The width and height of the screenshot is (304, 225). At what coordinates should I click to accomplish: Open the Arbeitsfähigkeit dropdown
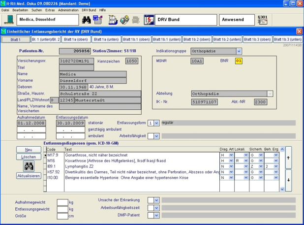[157, 136]
